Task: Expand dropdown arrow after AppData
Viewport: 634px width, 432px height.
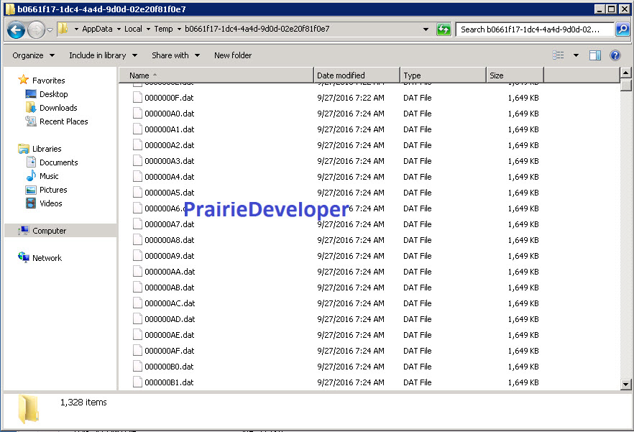Action: click(x=119, y=29)
